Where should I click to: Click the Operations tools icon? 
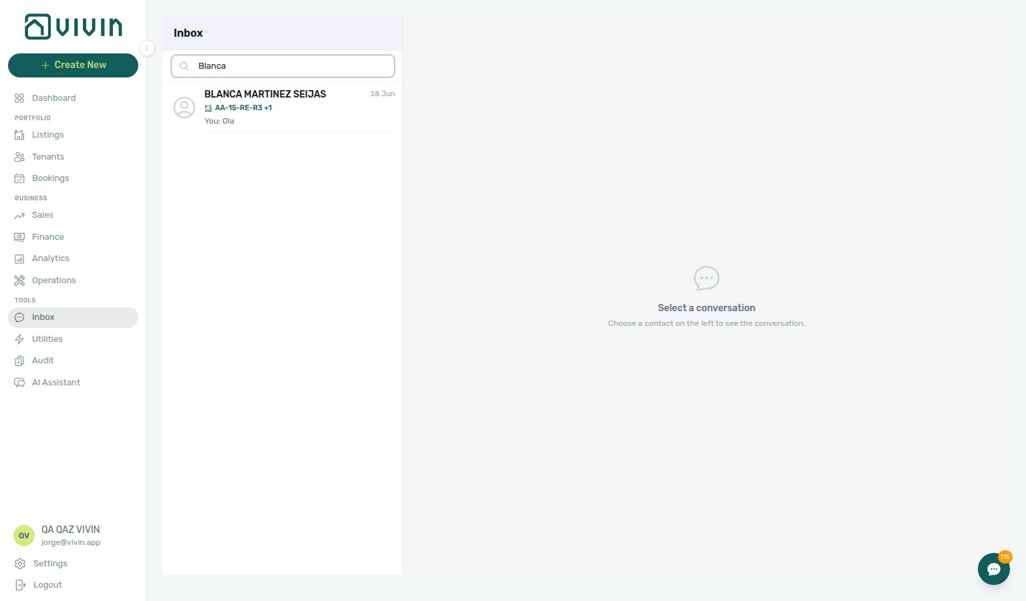(x=19, y=280)
